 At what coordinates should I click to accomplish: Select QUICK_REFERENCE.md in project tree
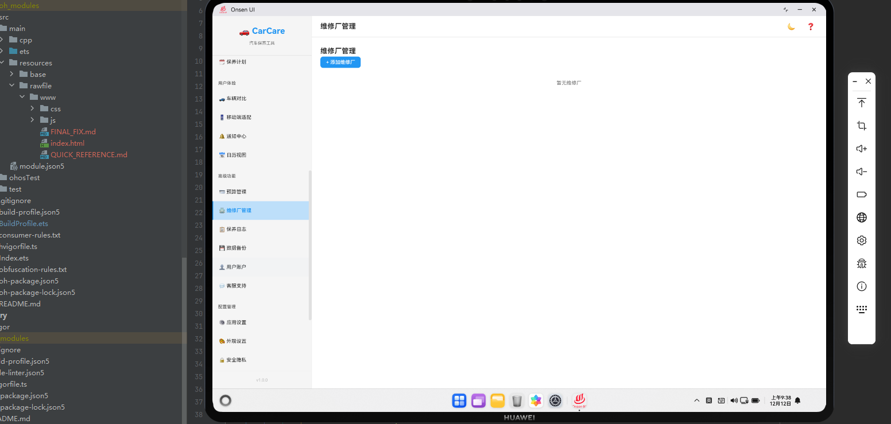click(x=89, y=155)
